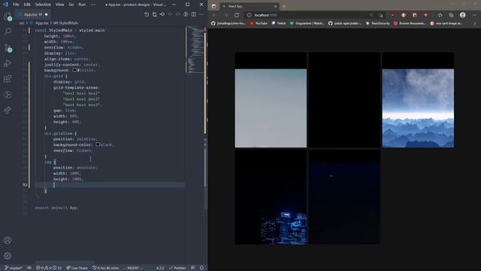The image size is (481, 271).
Task: Open browser collections icon
Action: (x=451, y=15)
